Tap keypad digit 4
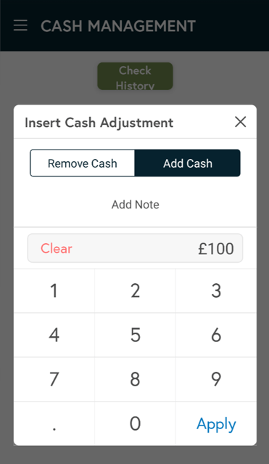 54,335
